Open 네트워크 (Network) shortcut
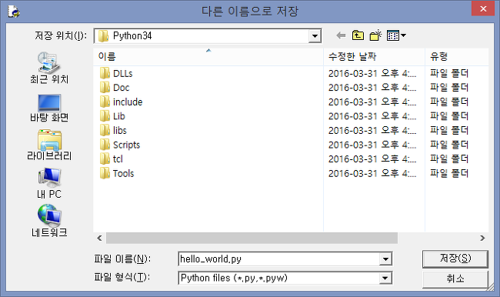This screenshot has width=500, height=297. tap(49, 221)
